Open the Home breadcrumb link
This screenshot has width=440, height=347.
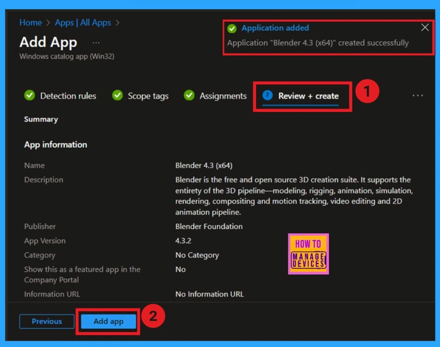(31, 23)
